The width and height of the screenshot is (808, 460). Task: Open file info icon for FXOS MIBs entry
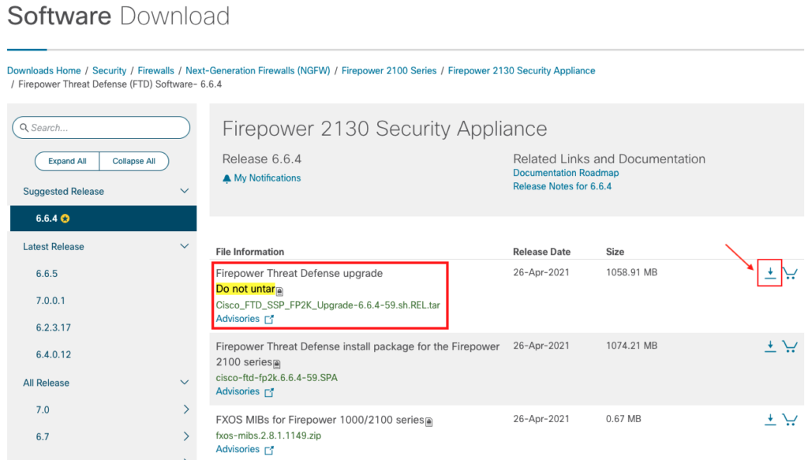point(428,422)
